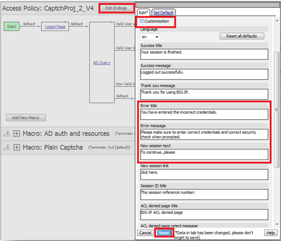Edit the Error message field
This screenshot has width=281, height=241.
point(204,134)
